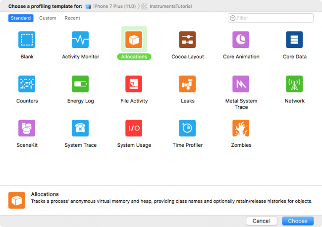Screen dimensions: 322x227
Task: Switch to the Custom tab
Action: (48, 18)
